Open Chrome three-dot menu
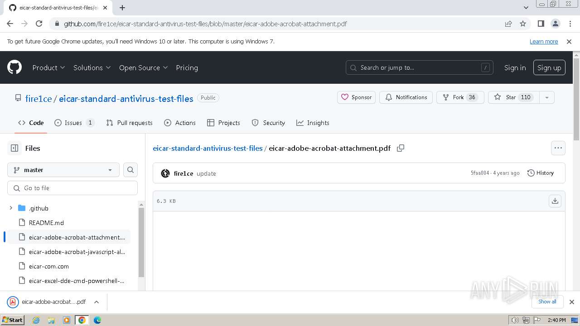580x326 pixels. [570, 24]
